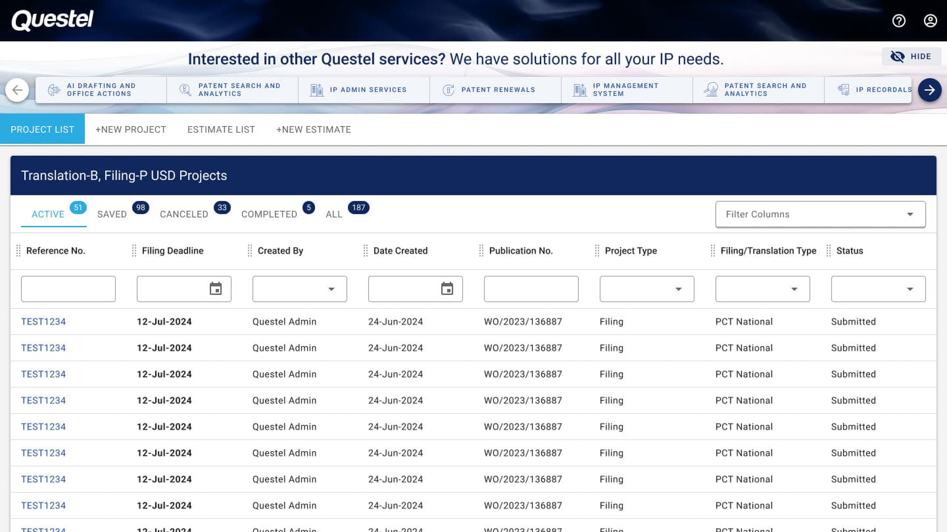Open AI Drafting and Office Actions service
This screenshot has height=532, width=947.
[101, 90]
